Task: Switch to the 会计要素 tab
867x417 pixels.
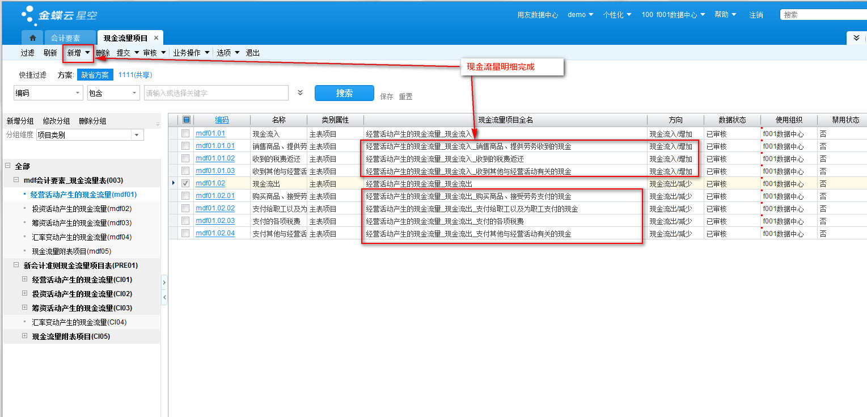Action: [x=65, y=38]
